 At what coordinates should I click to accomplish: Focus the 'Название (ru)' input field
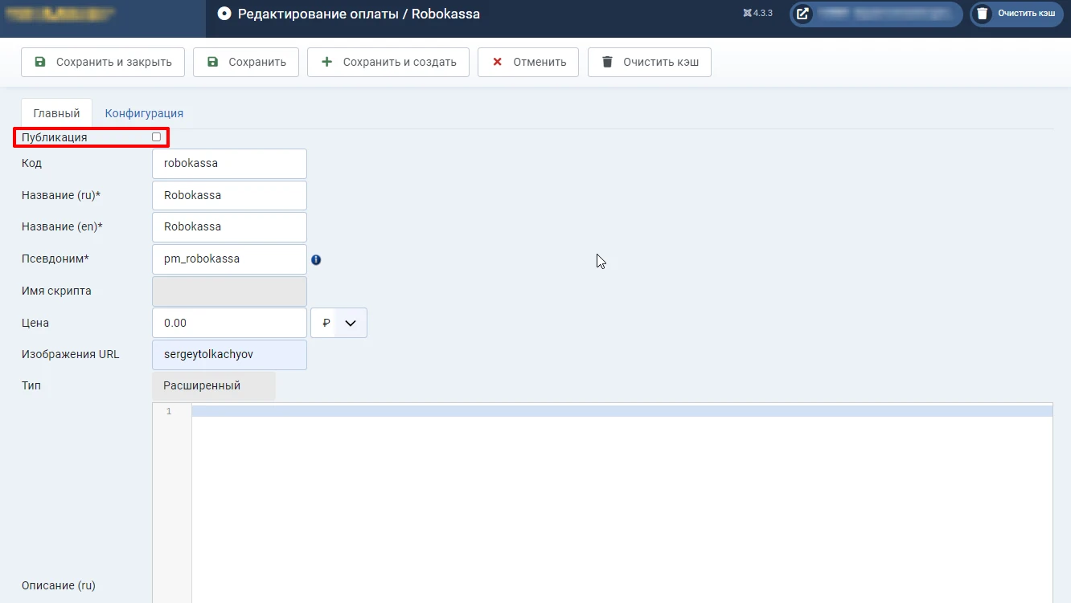229,195
